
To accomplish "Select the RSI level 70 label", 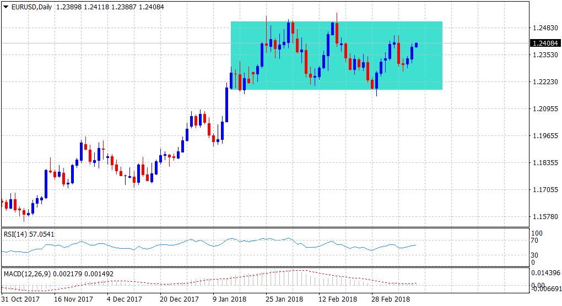I will [534, 241].
